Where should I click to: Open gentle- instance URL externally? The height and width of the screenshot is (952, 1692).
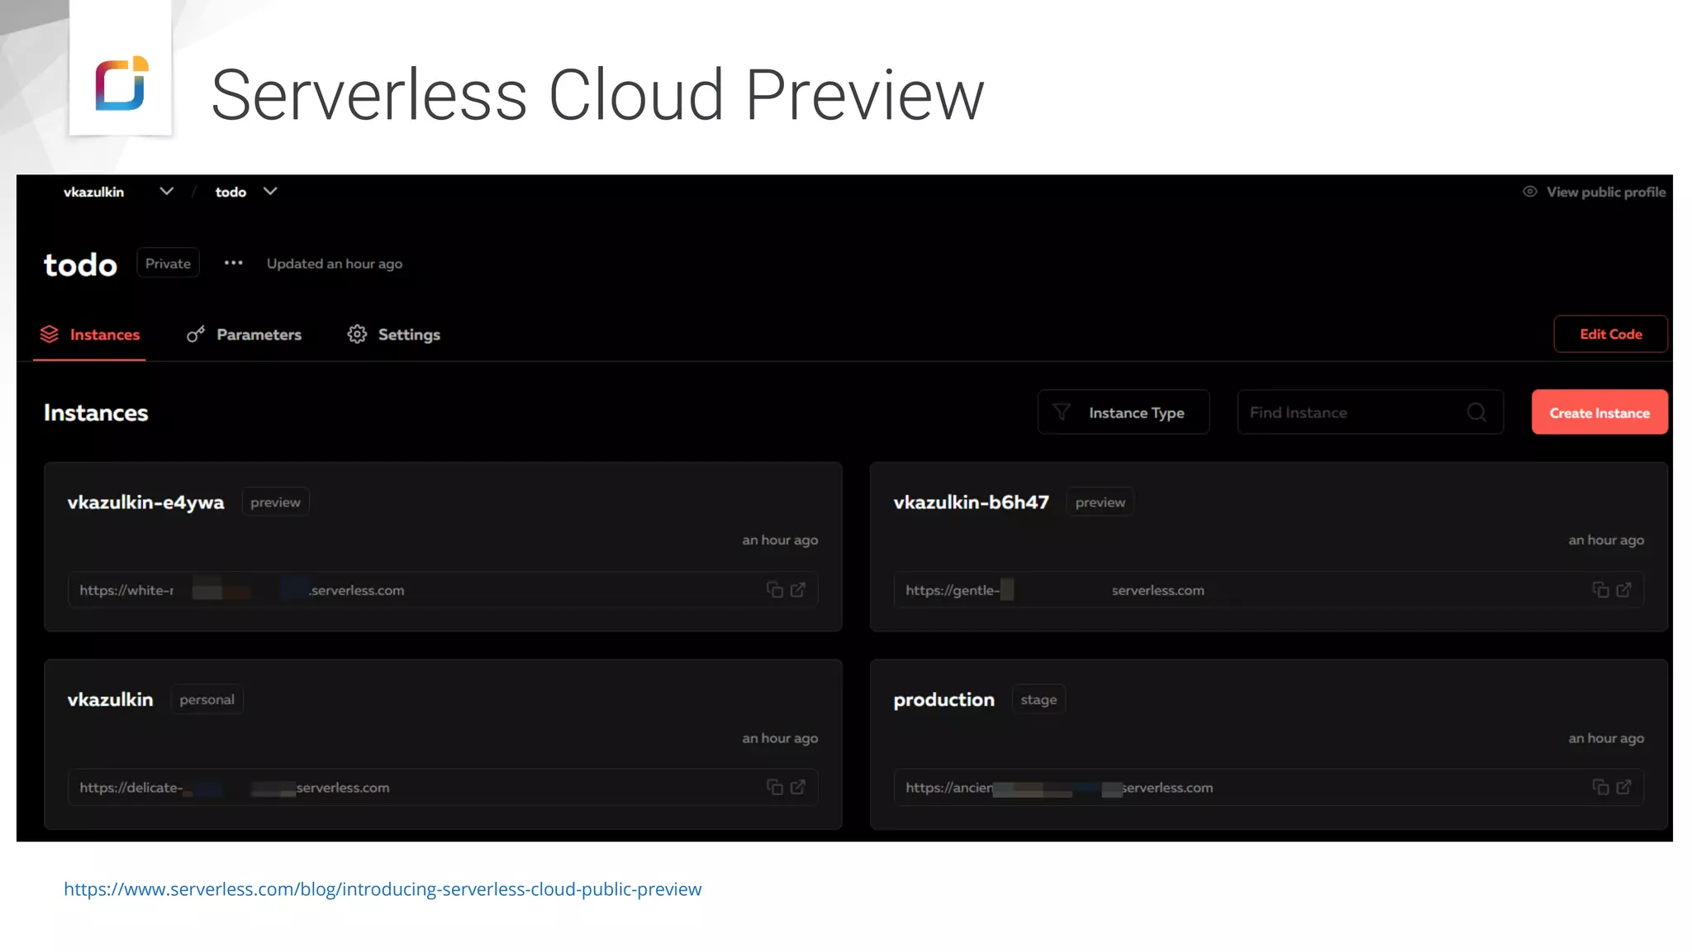(x=1624, y=590)
